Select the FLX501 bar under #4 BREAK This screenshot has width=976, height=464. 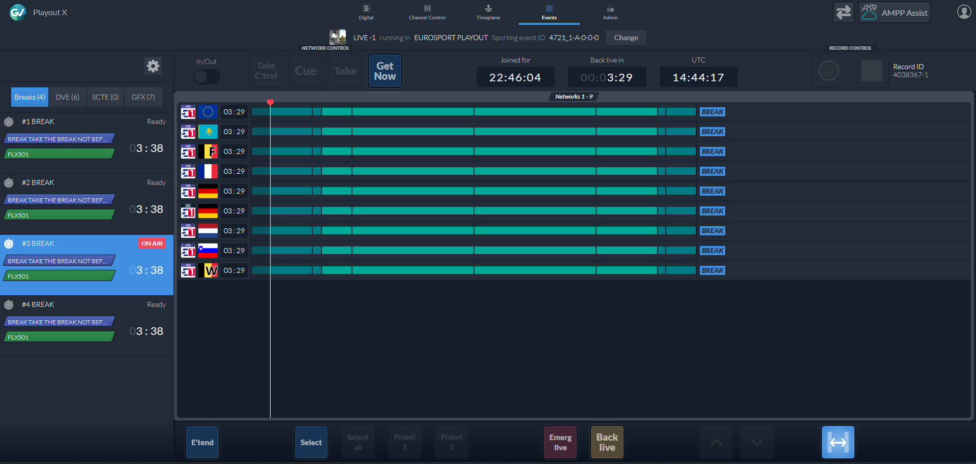[x=60, y=337]
